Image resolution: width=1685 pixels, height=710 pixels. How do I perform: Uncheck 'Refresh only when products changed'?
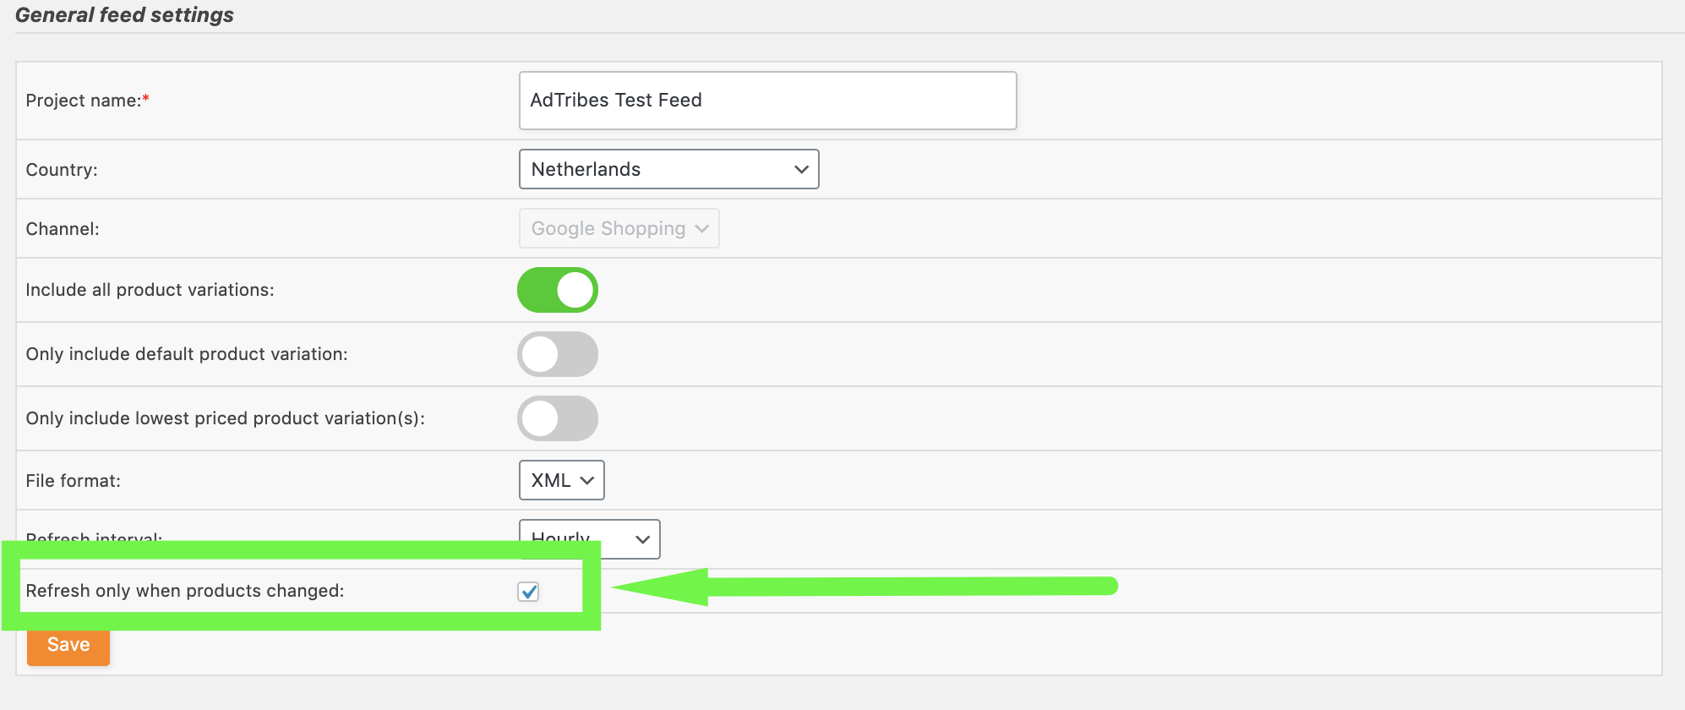(529, 592)
